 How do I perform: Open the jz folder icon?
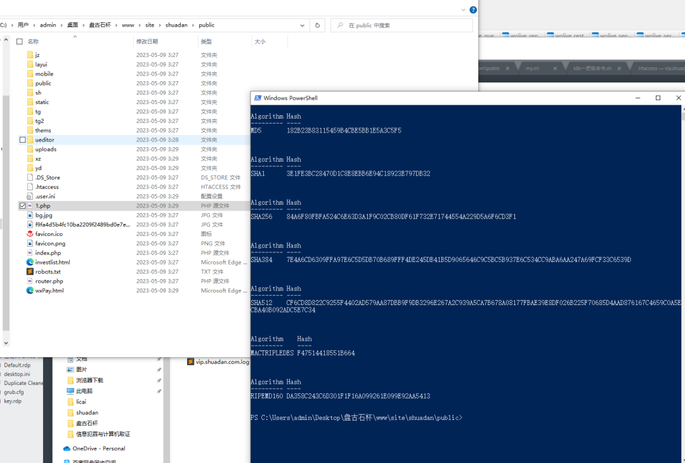coord(30,55)
